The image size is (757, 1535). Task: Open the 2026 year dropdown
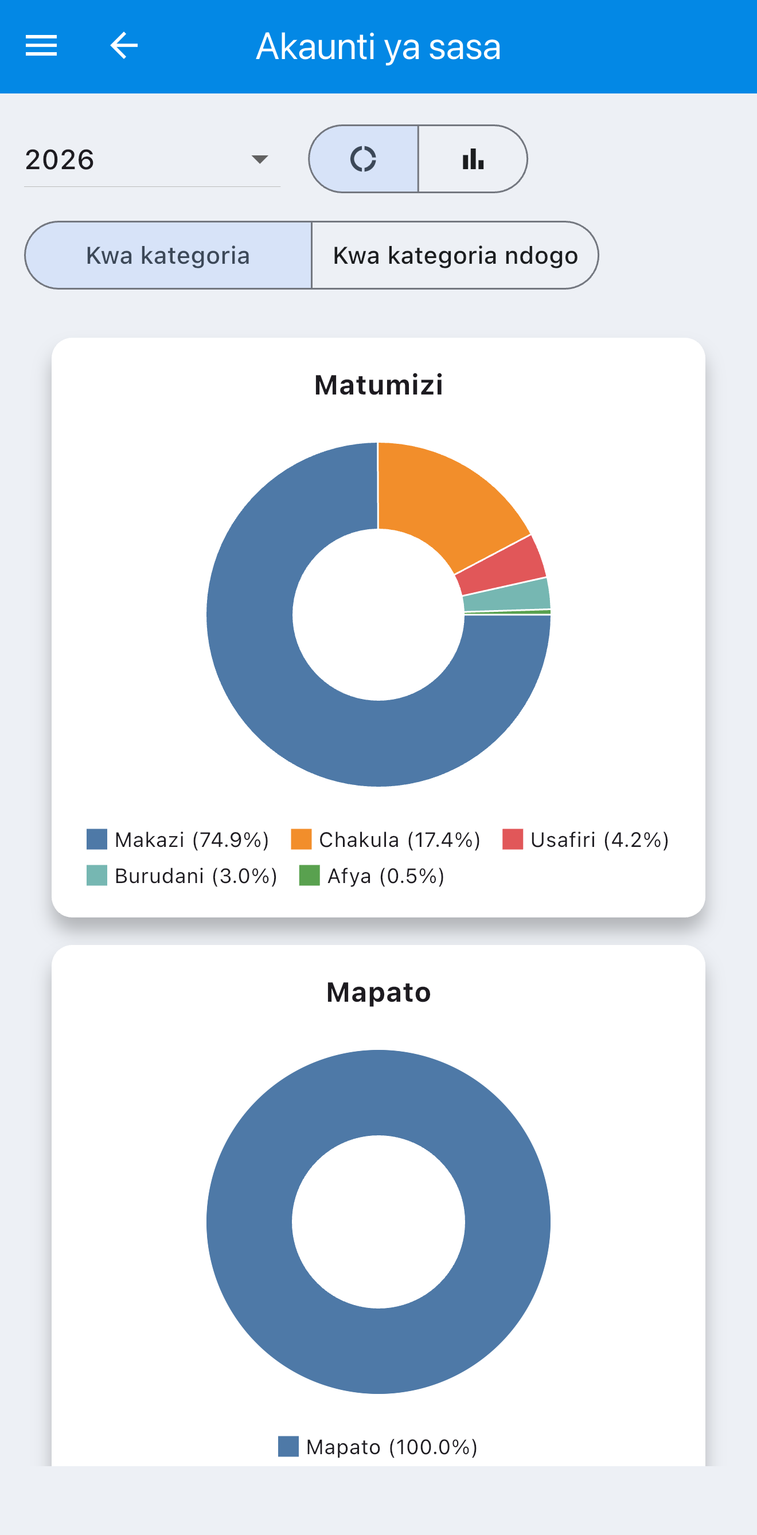[152, 160]
